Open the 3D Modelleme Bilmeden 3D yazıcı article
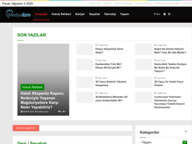 111,99
